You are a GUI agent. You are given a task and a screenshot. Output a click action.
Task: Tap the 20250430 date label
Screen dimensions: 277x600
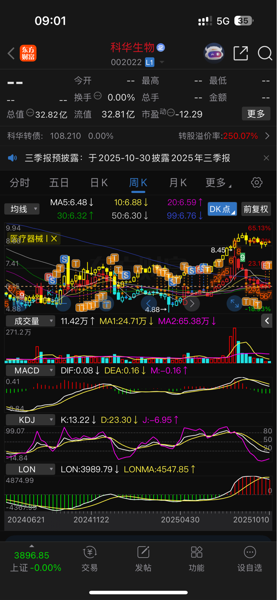[x=180, y=520]
